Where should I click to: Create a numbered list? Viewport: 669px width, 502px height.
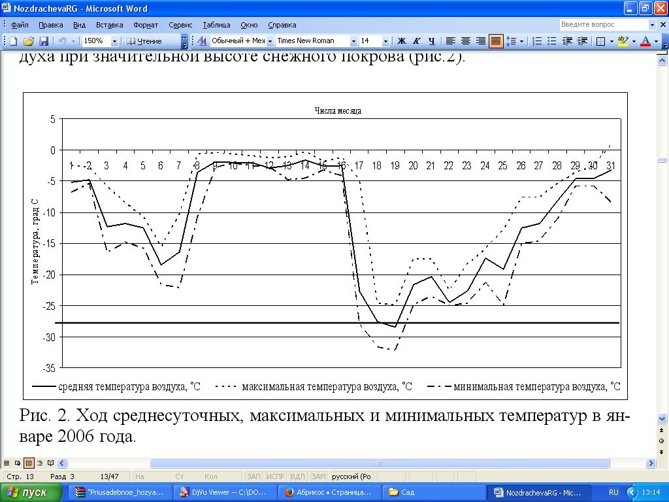point(537,41)
